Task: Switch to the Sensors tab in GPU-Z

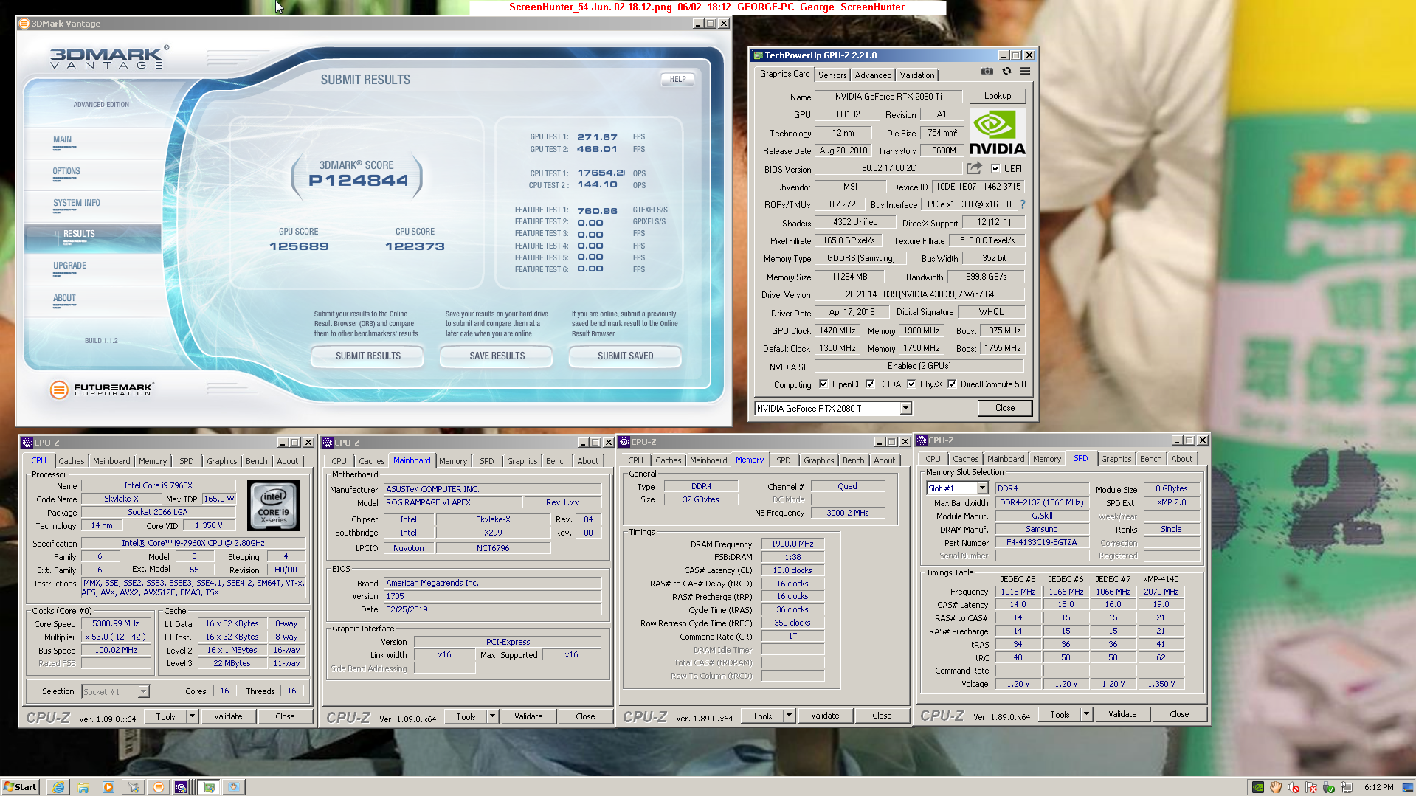Action: pos(832,75)
